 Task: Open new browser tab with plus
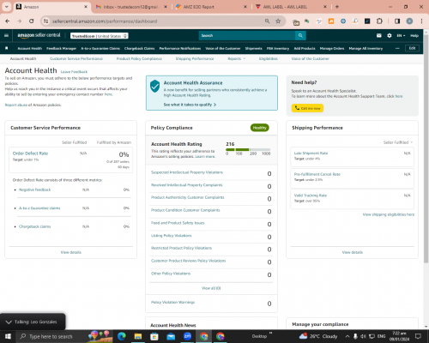click(337, 7)
